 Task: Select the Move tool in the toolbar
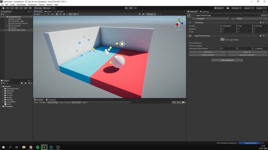(8, 8)
